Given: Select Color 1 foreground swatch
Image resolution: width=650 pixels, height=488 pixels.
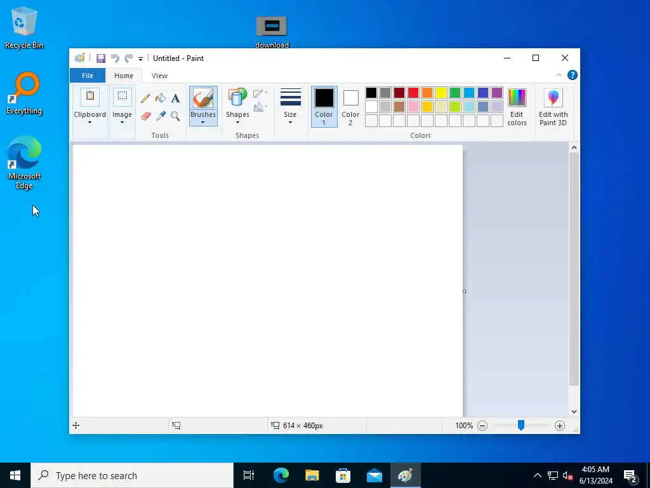Looking at the screenshot, I should coord(324,107).
